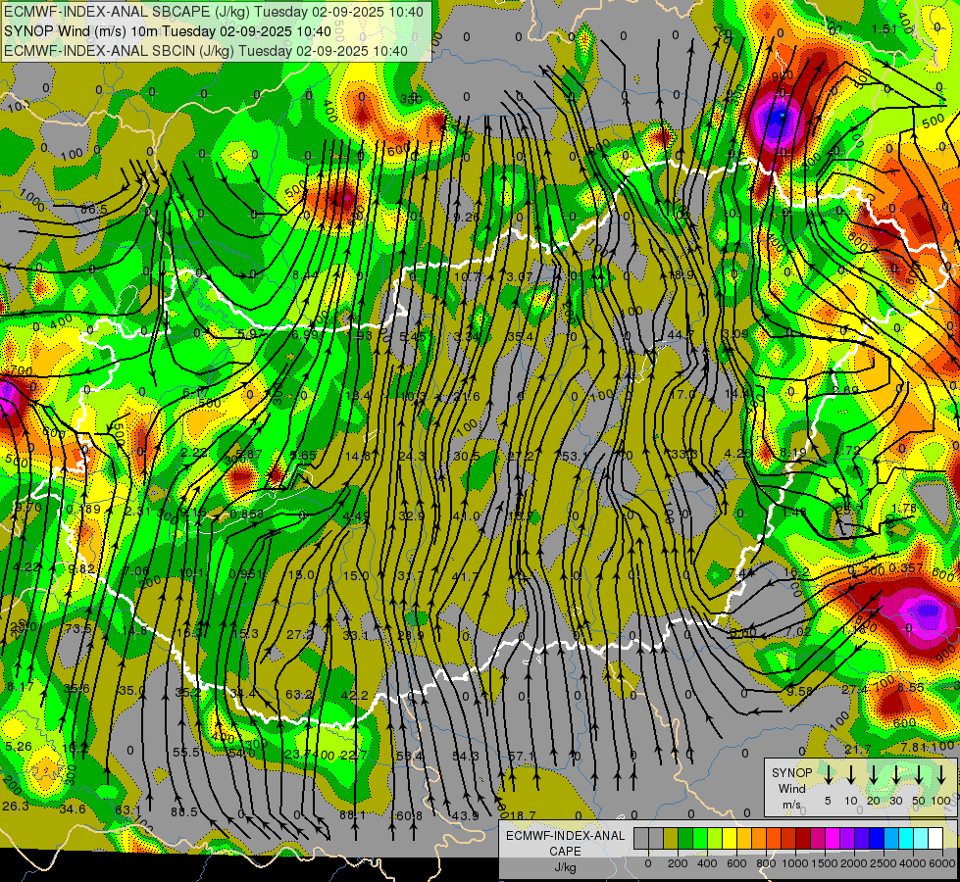Click the '4000' tick label on the CAPE scale
The height and width of the screenshot is (882, 960).
coord(913,863)
